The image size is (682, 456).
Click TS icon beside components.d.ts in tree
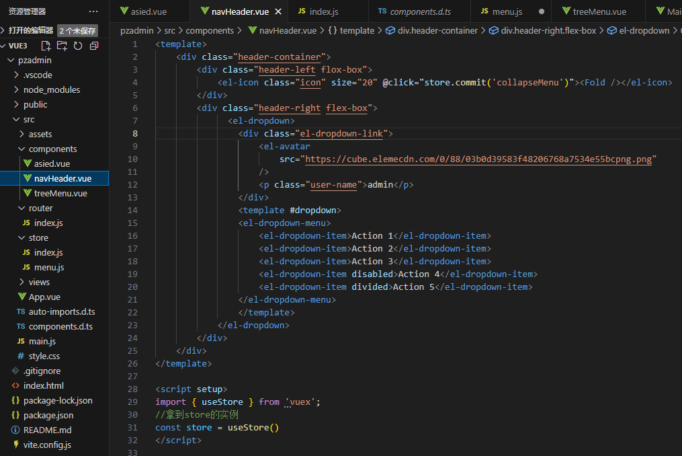click(21, 326)
